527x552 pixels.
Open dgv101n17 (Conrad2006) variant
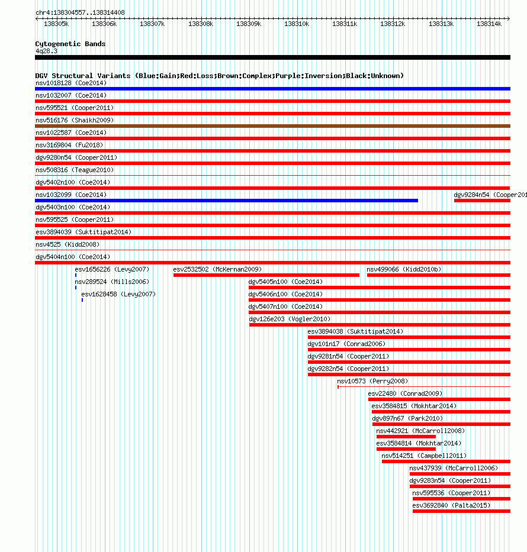pyautogui.click(x=346, y=344)
